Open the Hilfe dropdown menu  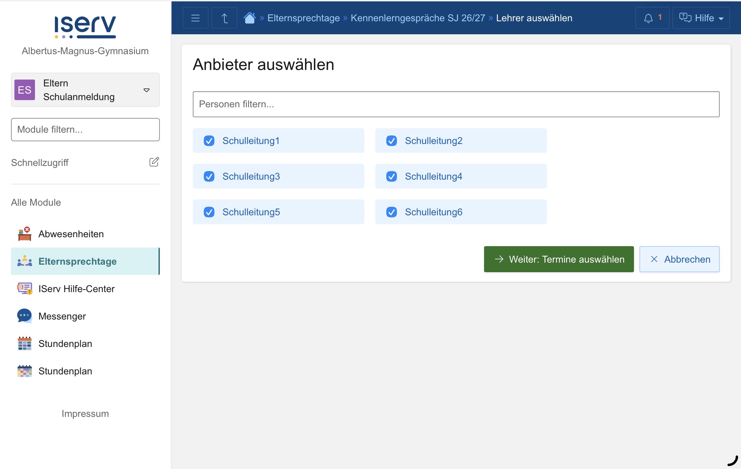coord(701,18)
